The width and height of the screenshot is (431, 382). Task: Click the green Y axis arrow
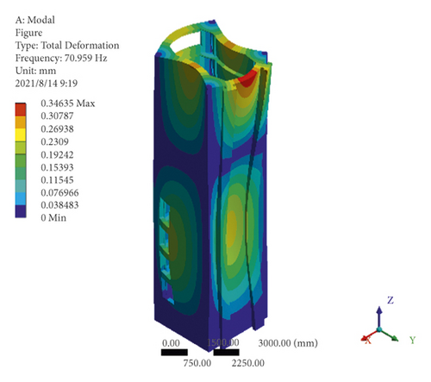point(390,335)
